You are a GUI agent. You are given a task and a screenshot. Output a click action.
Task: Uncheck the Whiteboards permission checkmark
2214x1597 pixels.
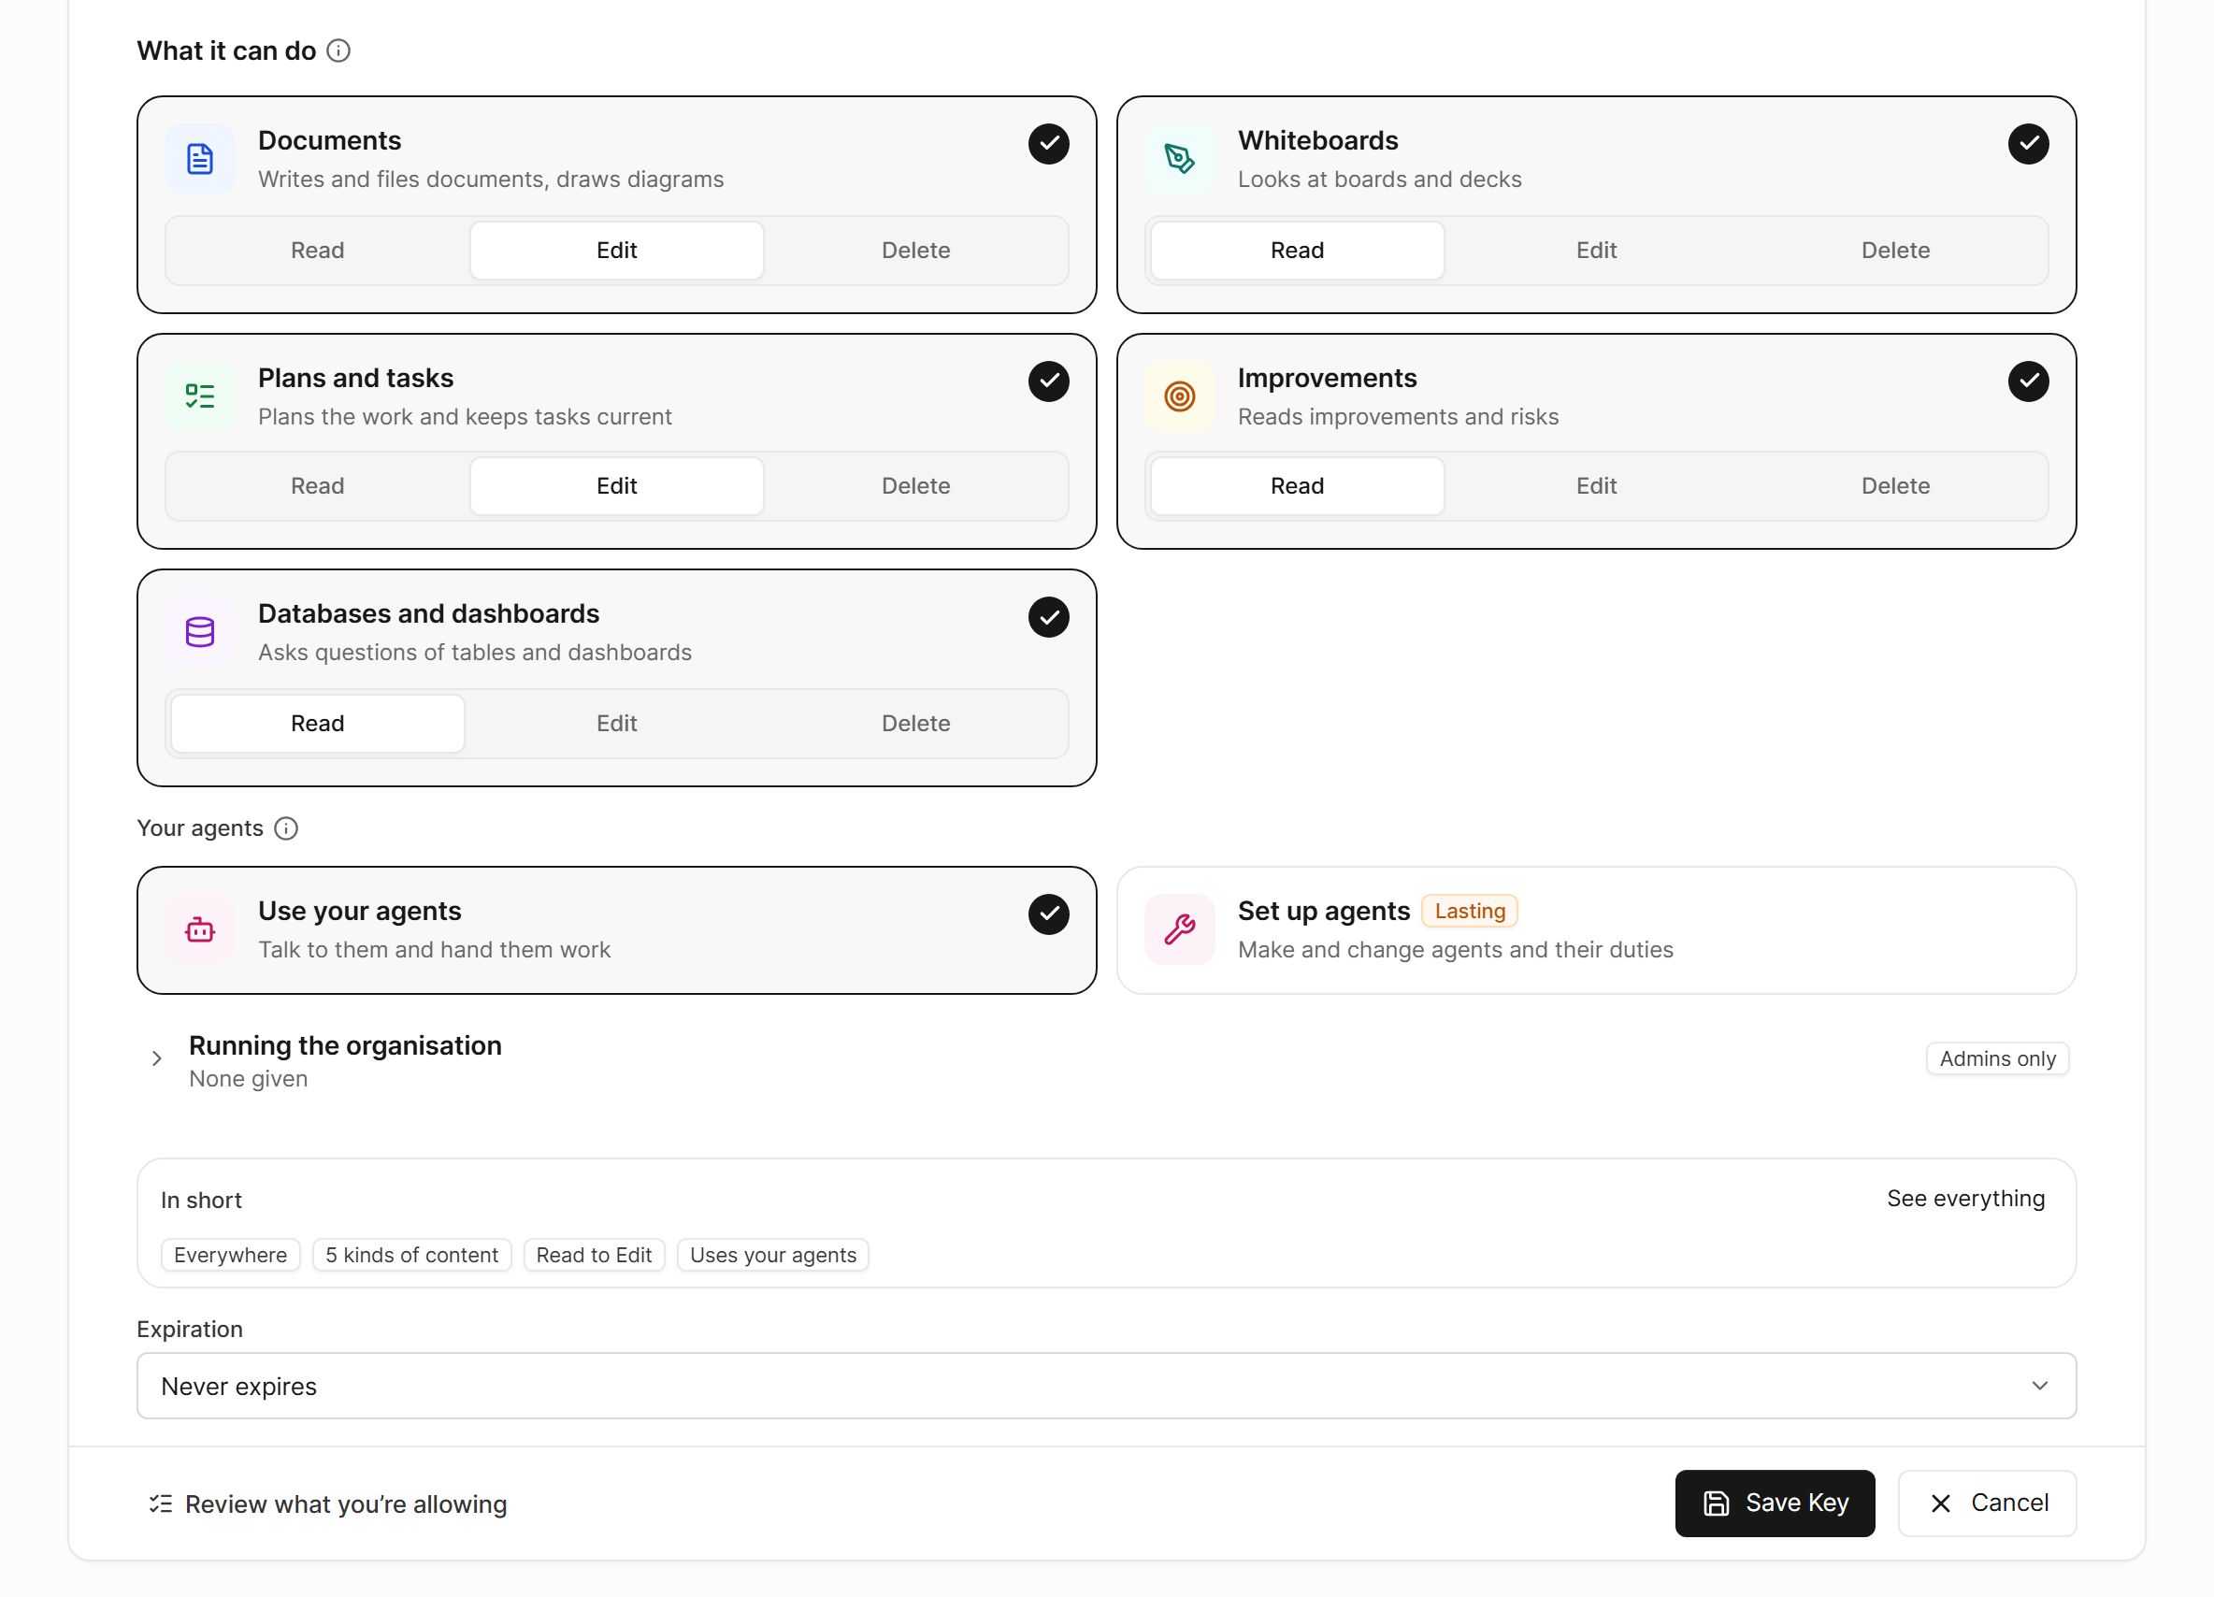(2029, 143)
